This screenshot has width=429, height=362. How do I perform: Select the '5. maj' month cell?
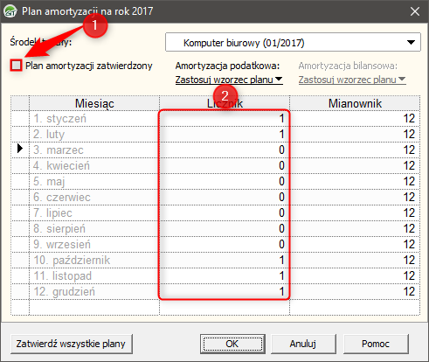click(94, 181)
